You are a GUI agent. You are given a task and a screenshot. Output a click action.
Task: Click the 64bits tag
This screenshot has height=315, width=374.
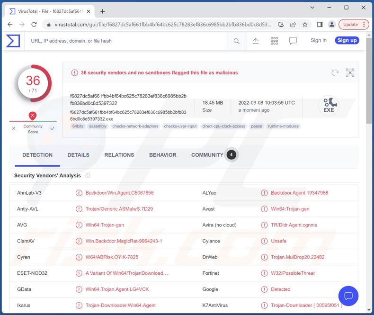[x=78, y=126]
